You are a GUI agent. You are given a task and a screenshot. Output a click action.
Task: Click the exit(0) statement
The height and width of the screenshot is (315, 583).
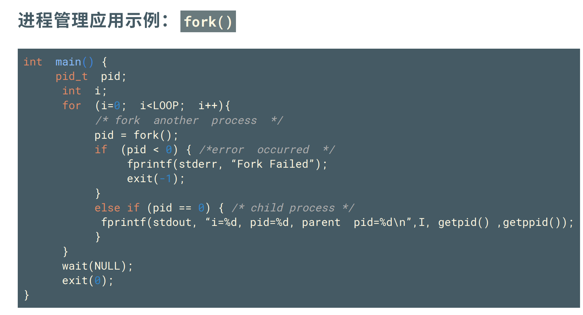pyautogui.click(x=87, y=280)
